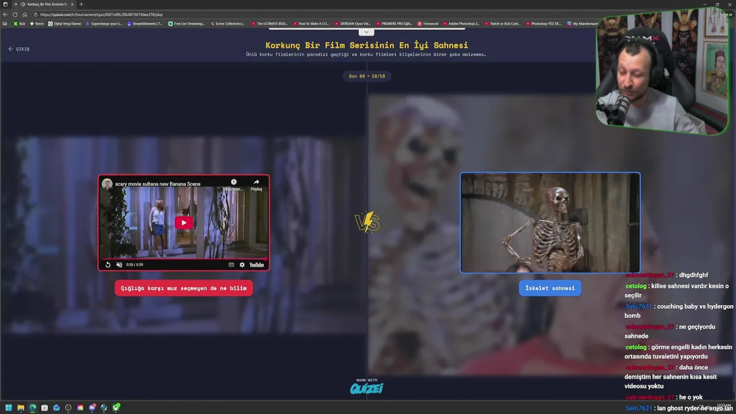Open YouTube player settings gear
This screenshot has height=414, width=736.
(242, 264)
